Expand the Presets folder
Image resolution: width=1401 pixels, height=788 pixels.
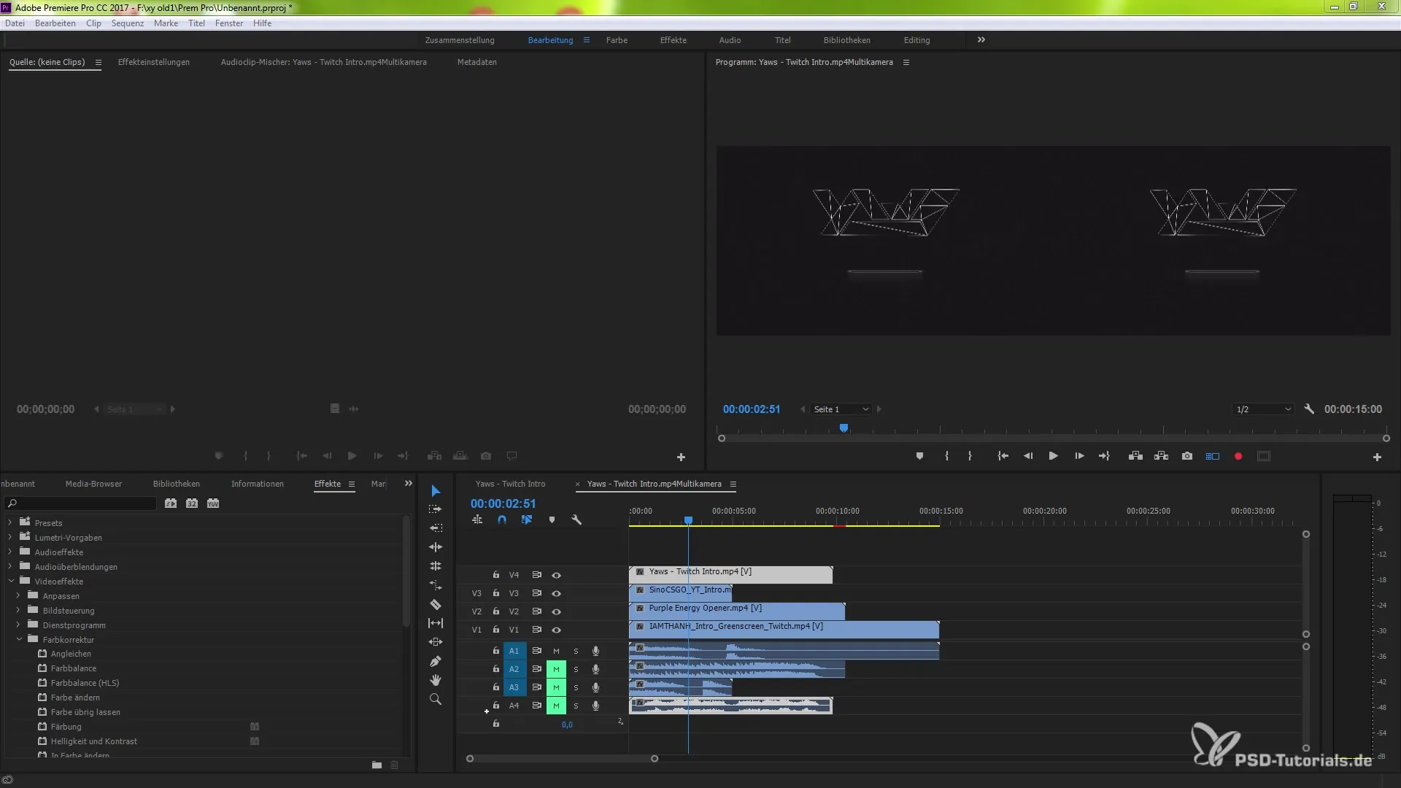click(x=9, y=522)
